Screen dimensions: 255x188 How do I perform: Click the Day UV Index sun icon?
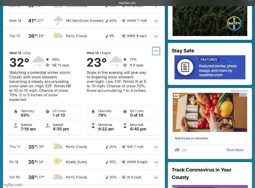tap(47, 112)
